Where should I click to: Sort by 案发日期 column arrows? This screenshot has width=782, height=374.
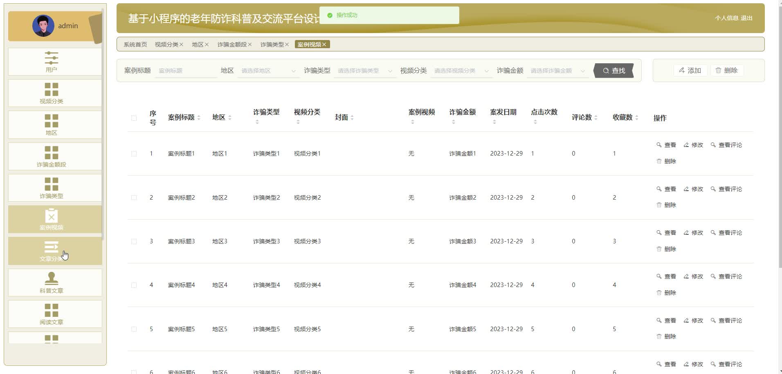click(x=494, y=122)
